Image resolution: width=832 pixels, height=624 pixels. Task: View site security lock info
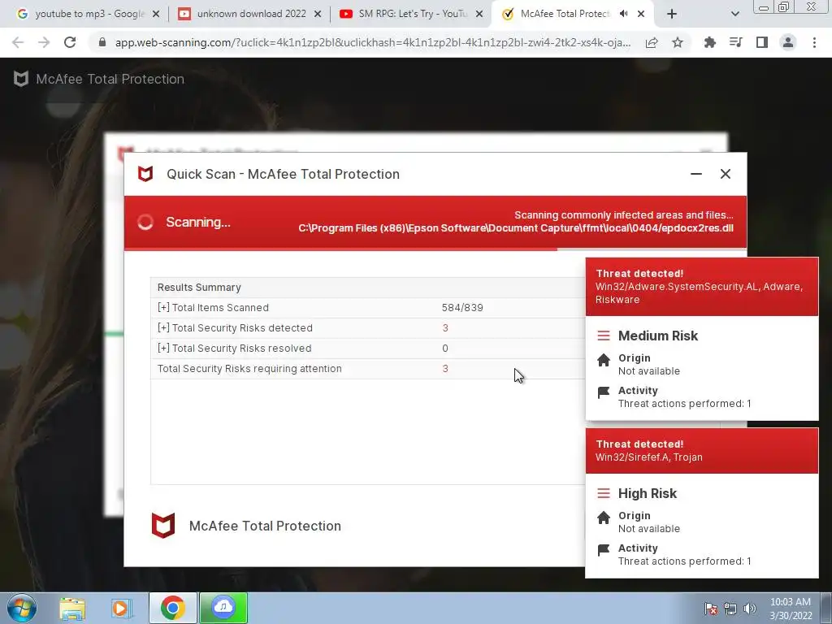[x=102, y=42]
